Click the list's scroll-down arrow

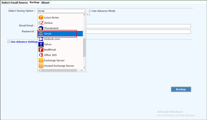coord(84,68)
